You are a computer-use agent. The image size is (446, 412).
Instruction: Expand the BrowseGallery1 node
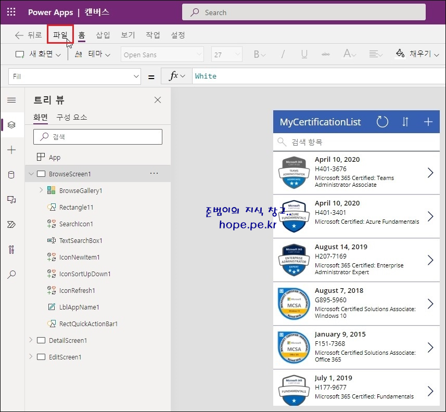pyautogui.click(x=41, y=190)
